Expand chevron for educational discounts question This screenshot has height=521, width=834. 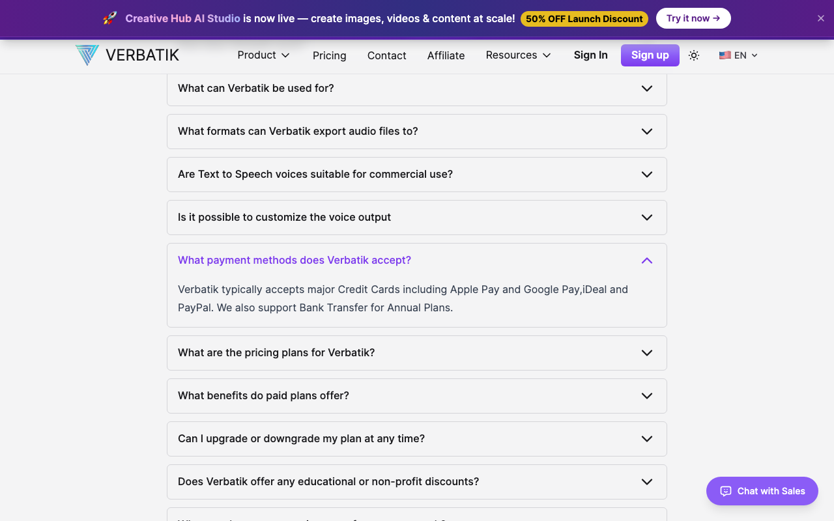(647, 482)
